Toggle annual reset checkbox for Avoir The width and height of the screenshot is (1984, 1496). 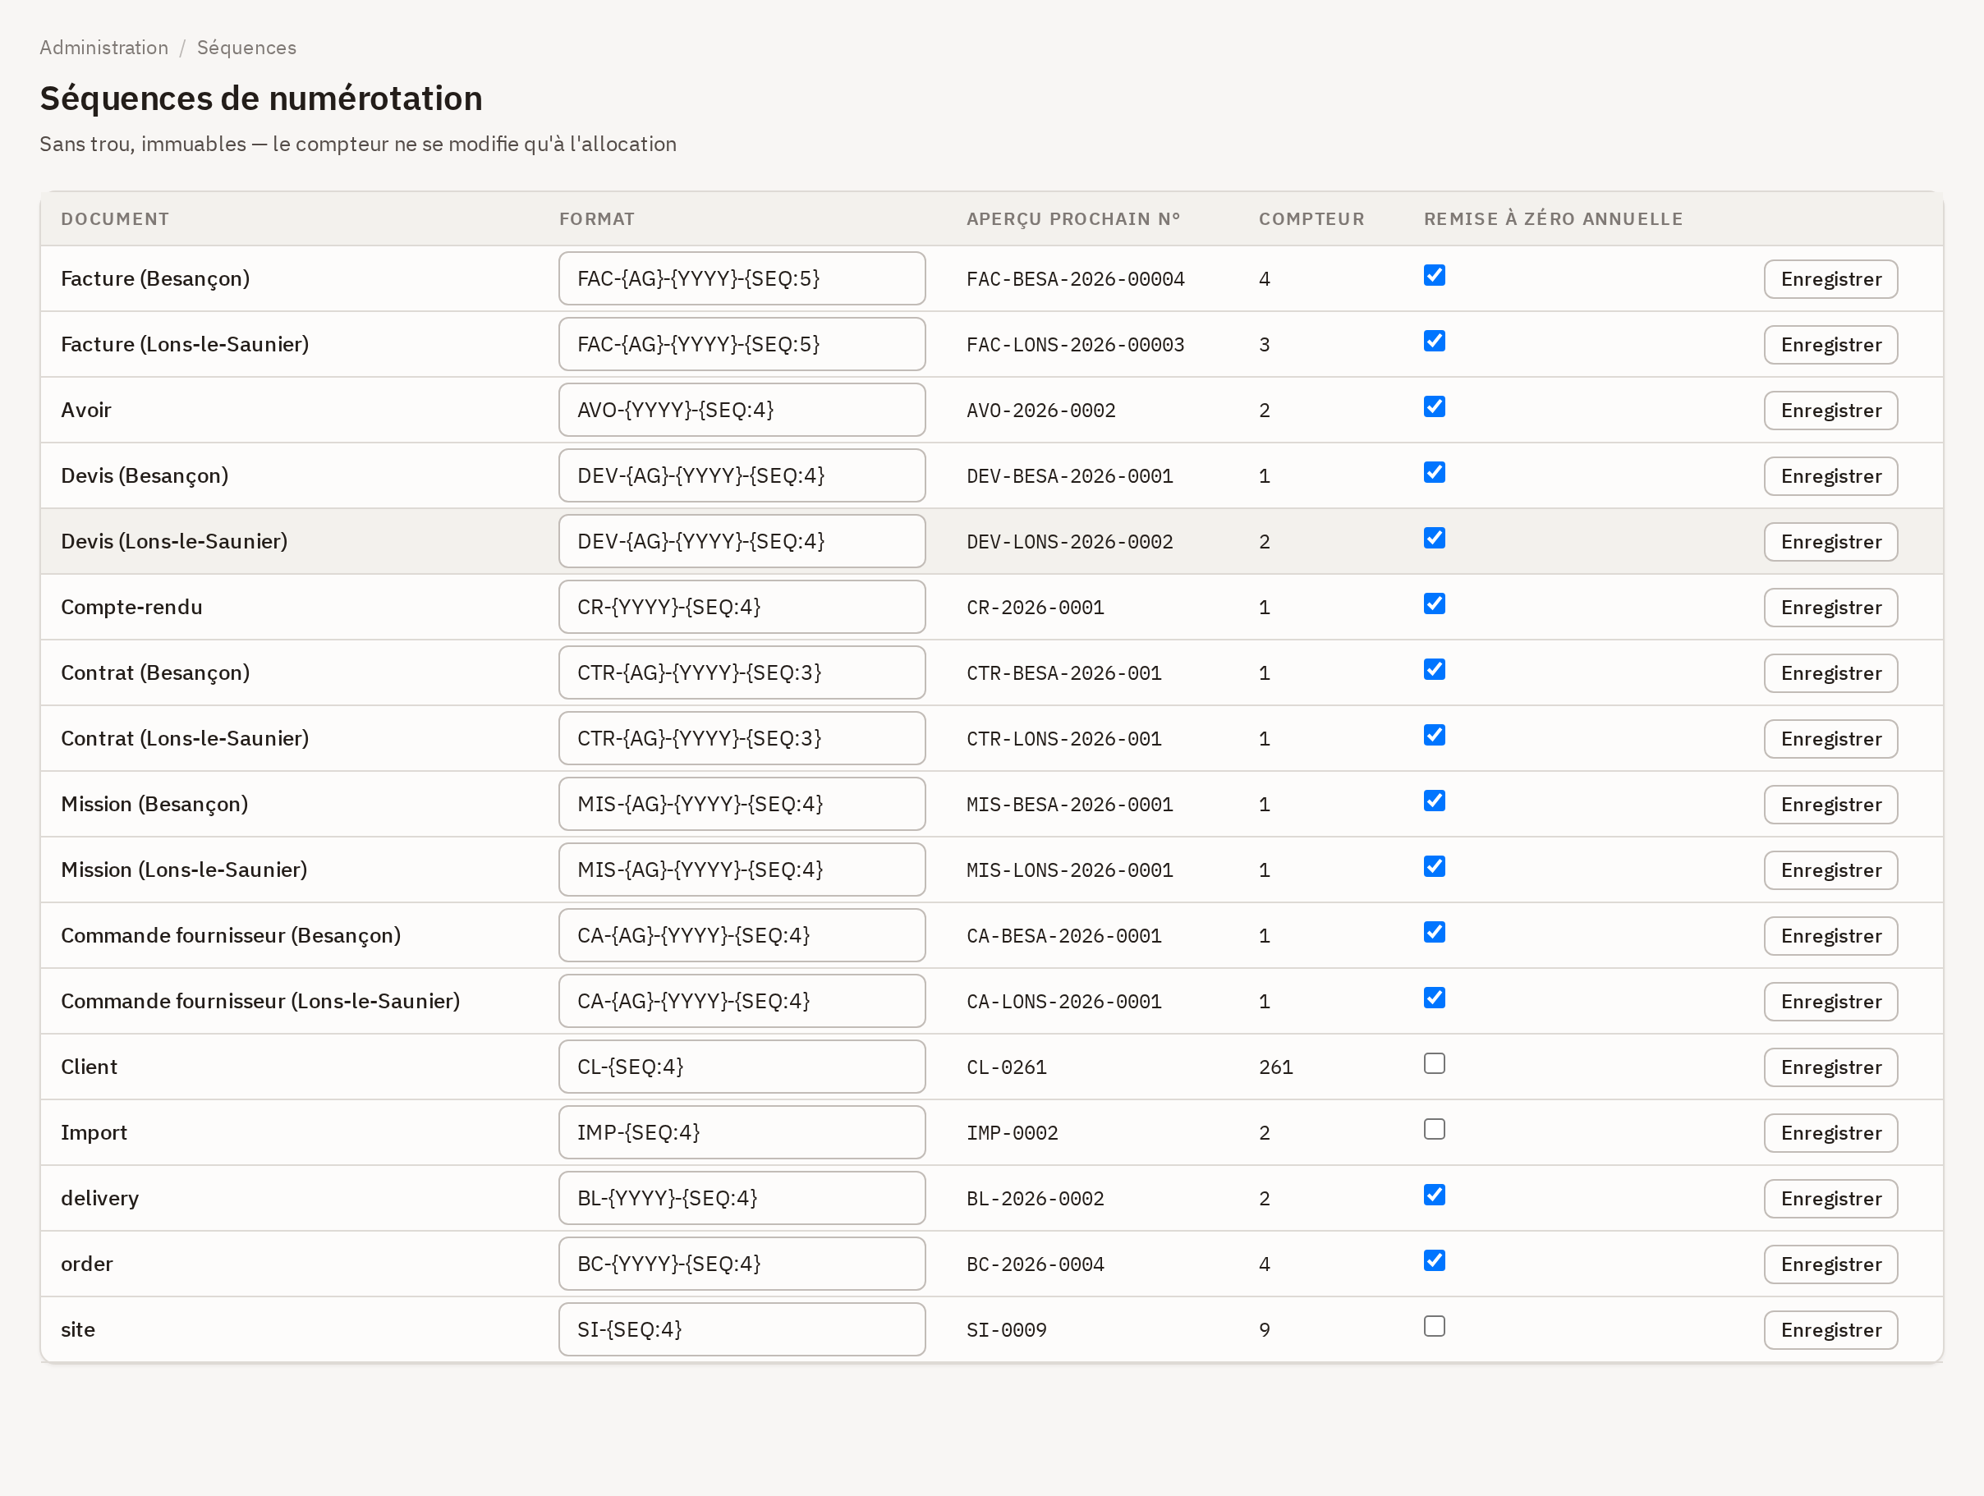[x=1434, y=406]
